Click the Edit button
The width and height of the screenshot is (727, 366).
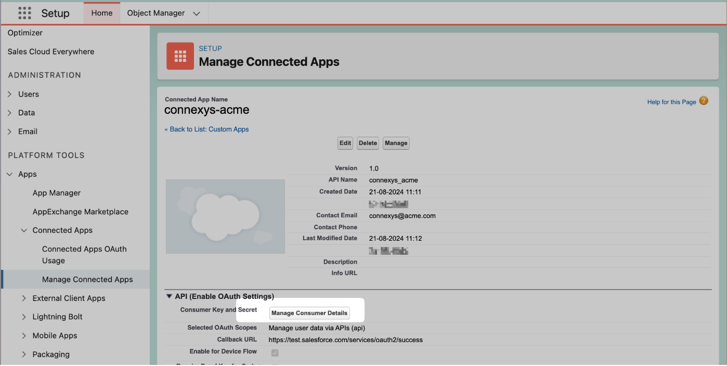coord(345,143)
